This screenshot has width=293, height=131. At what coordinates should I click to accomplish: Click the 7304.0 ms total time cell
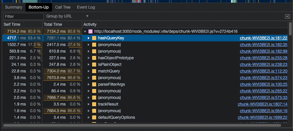point(62,71)
